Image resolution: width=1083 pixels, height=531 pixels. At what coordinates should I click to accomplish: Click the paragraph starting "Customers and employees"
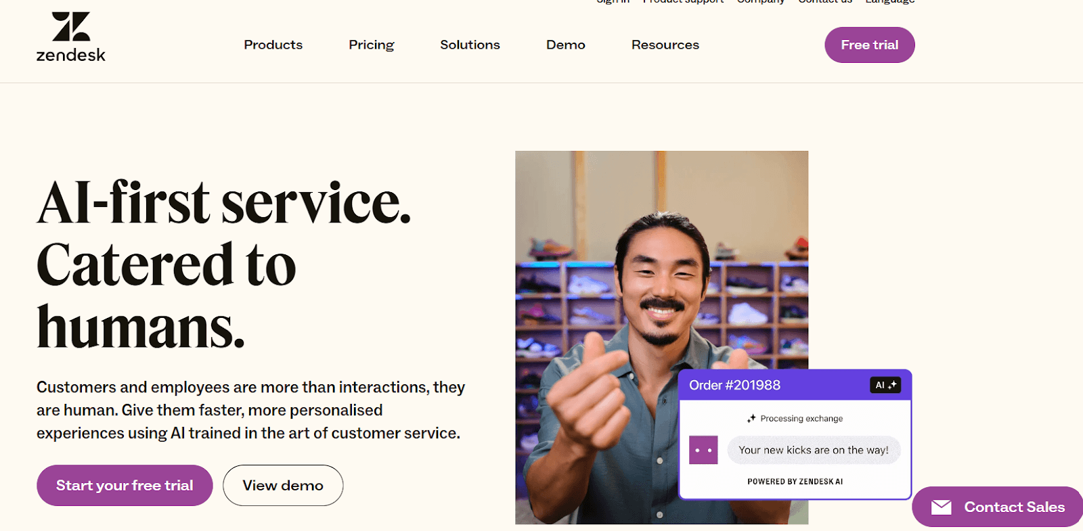click(x=251, y=410)
